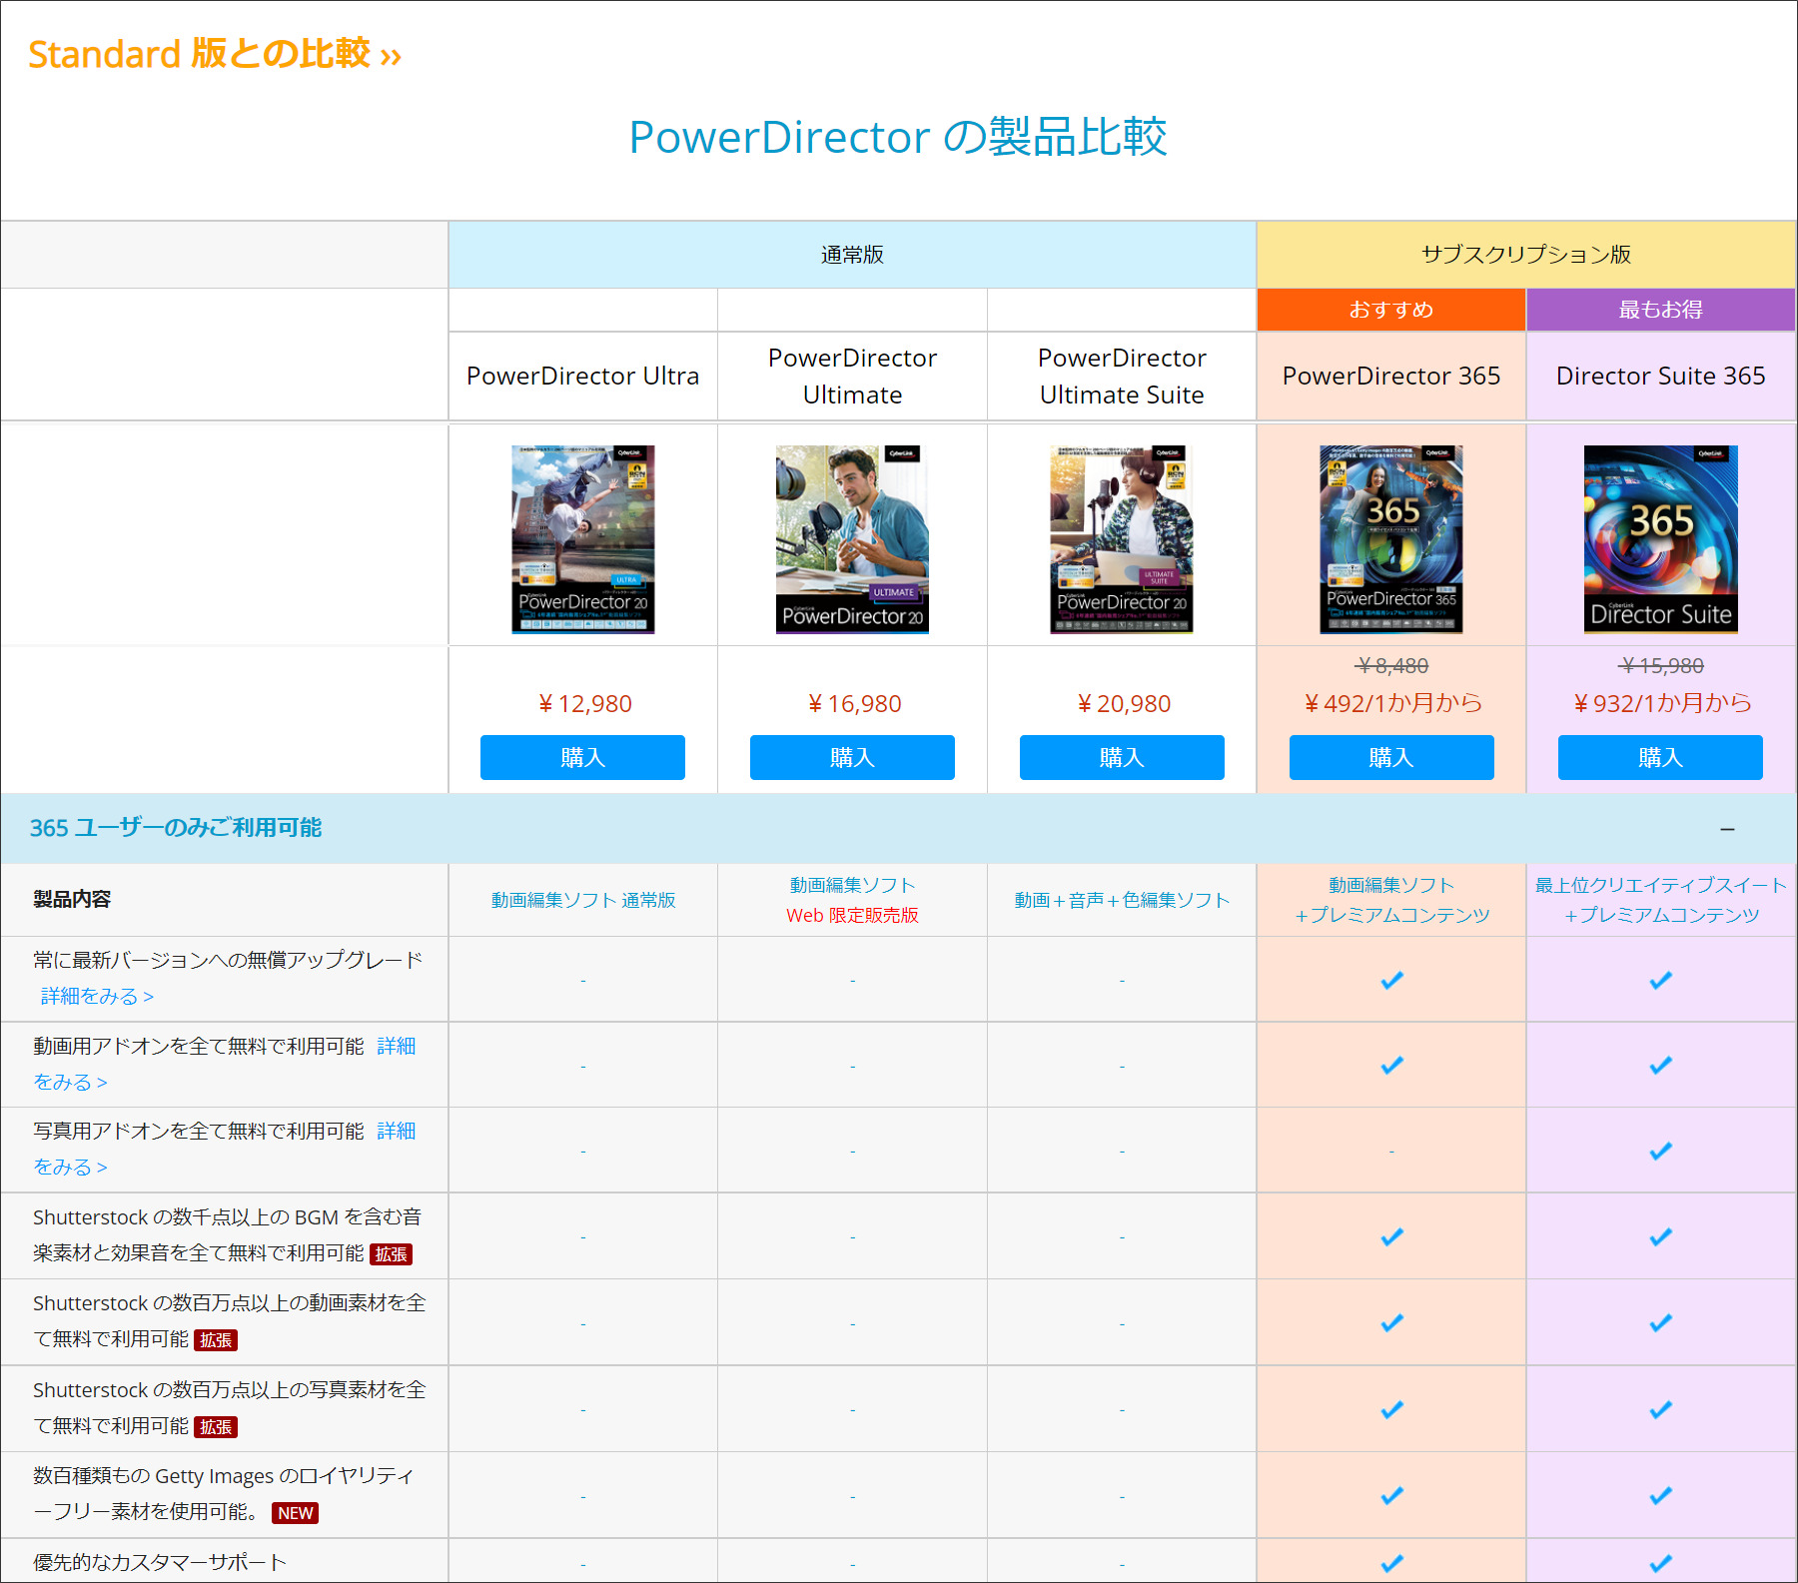Image resolution: width=1798 pixels, height=1583 pixels.
Task: Click the PowerDirector 365 column title
Action: tap(1391, 376)
